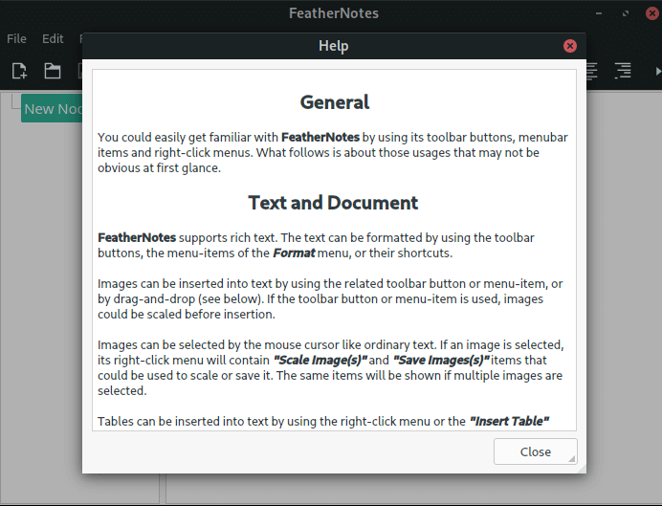
Task: Open the Edit menu
Action: (53, 39)
